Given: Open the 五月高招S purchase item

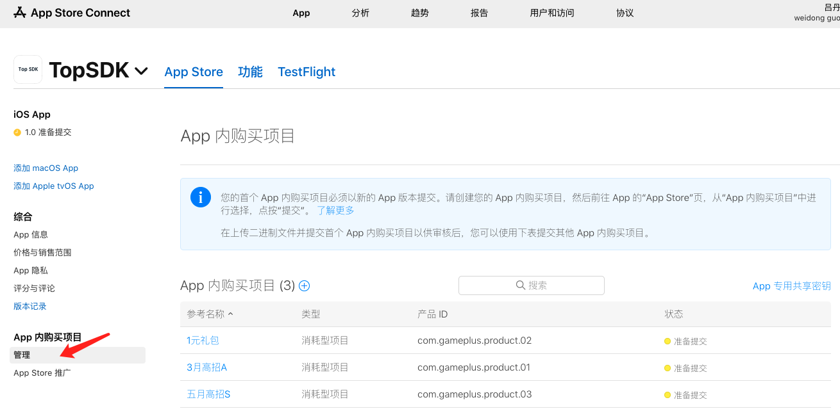Looking at the screenshot, I should [x=208, y=394].
